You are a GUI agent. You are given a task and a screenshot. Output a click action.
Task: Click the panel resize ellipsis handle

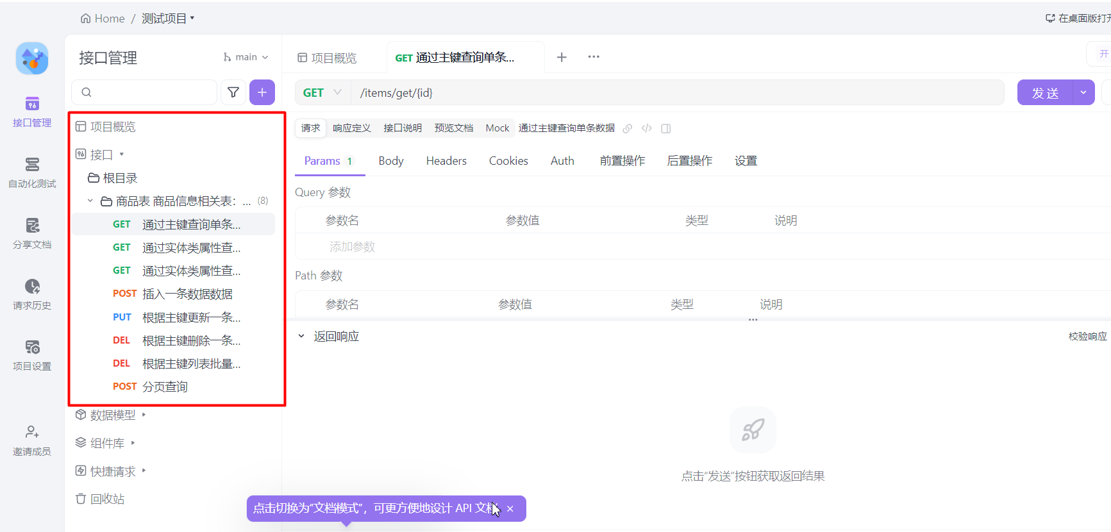click(753, 320)
